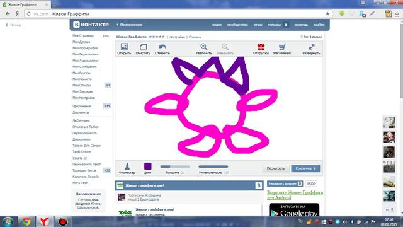
Task: Open an image with the Открыть tool
Action: [x=124, y=49]
